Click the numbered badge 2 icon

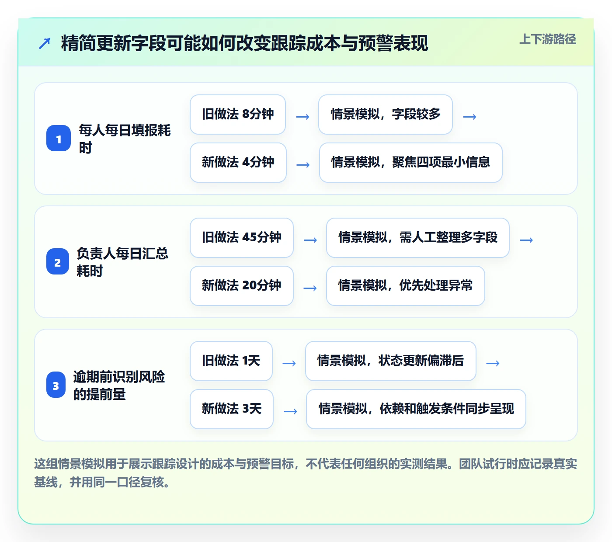[x=58, y=262]
